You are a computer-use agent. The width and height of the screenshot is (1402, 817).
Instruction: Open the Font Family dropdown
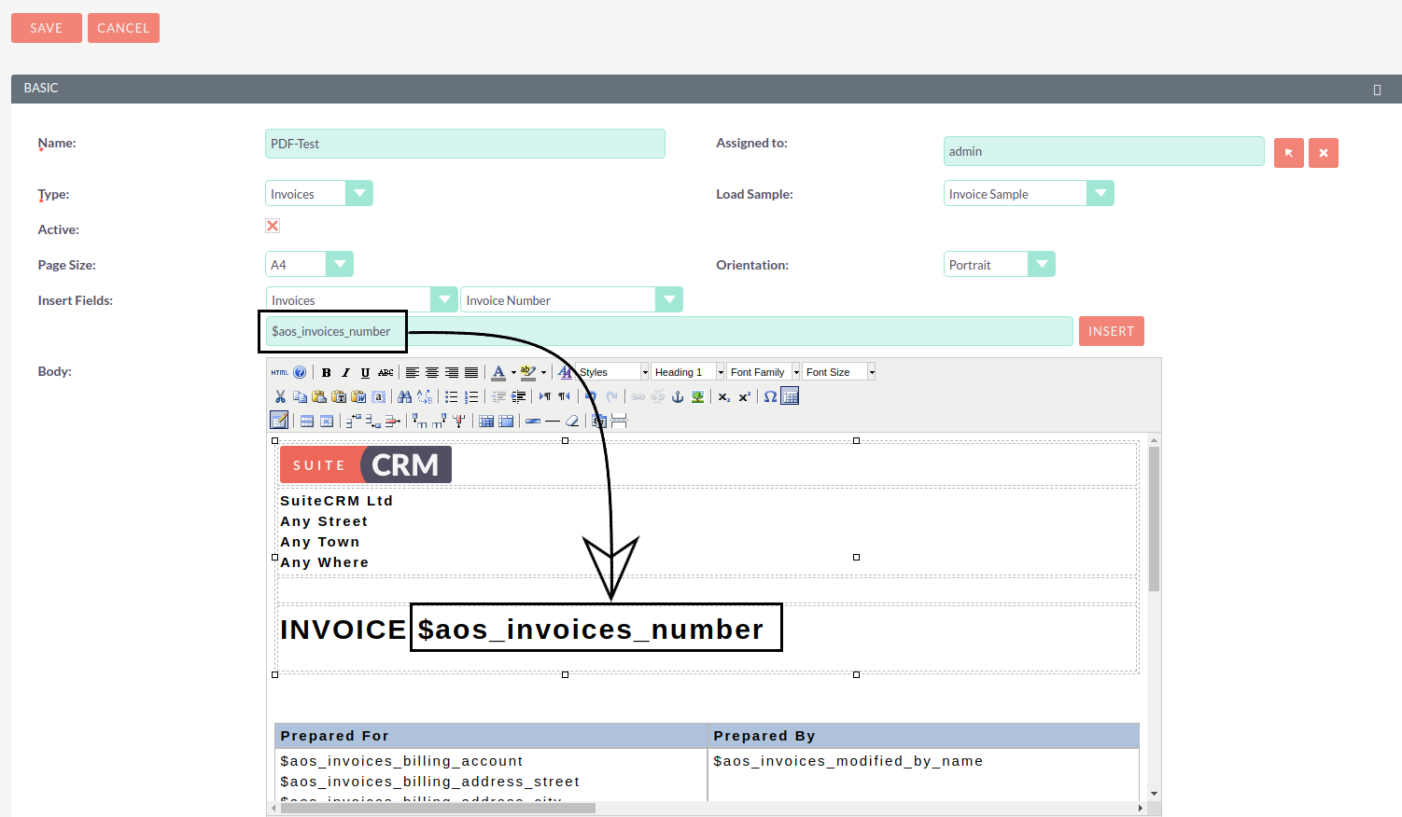[764, 372]
